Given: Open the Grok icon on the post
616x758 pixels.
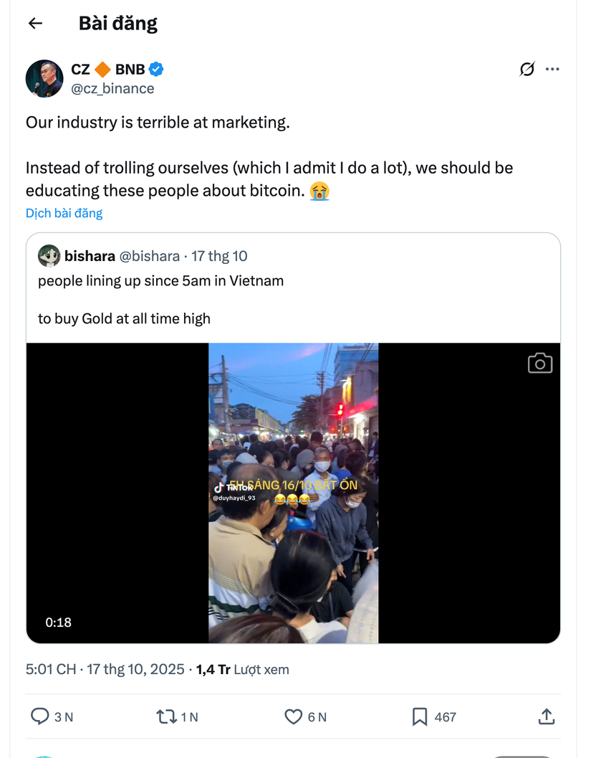Looking at the screenshot, I should pos(527,69).
